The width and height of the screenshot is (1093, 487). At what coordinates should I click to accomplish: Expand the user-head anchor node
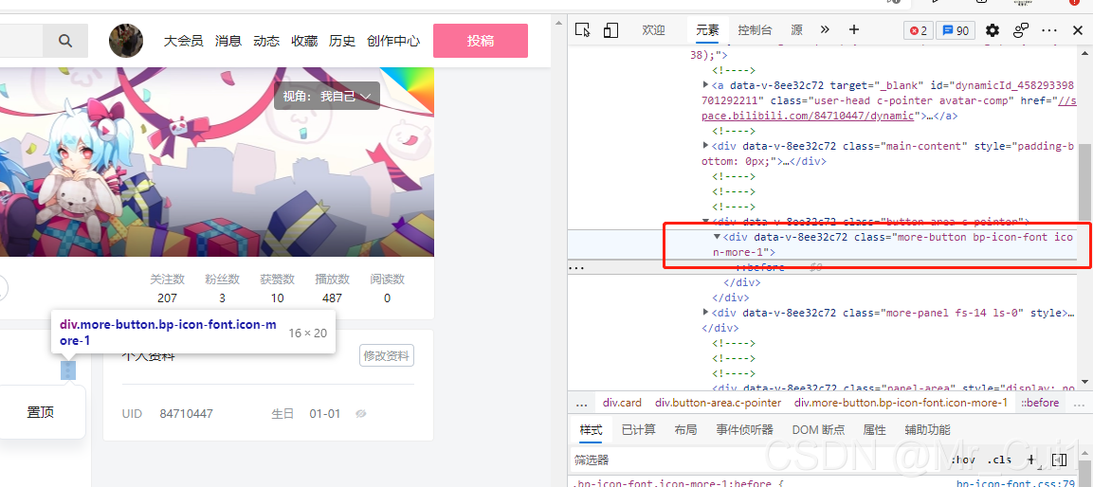[x=706, y=85]
